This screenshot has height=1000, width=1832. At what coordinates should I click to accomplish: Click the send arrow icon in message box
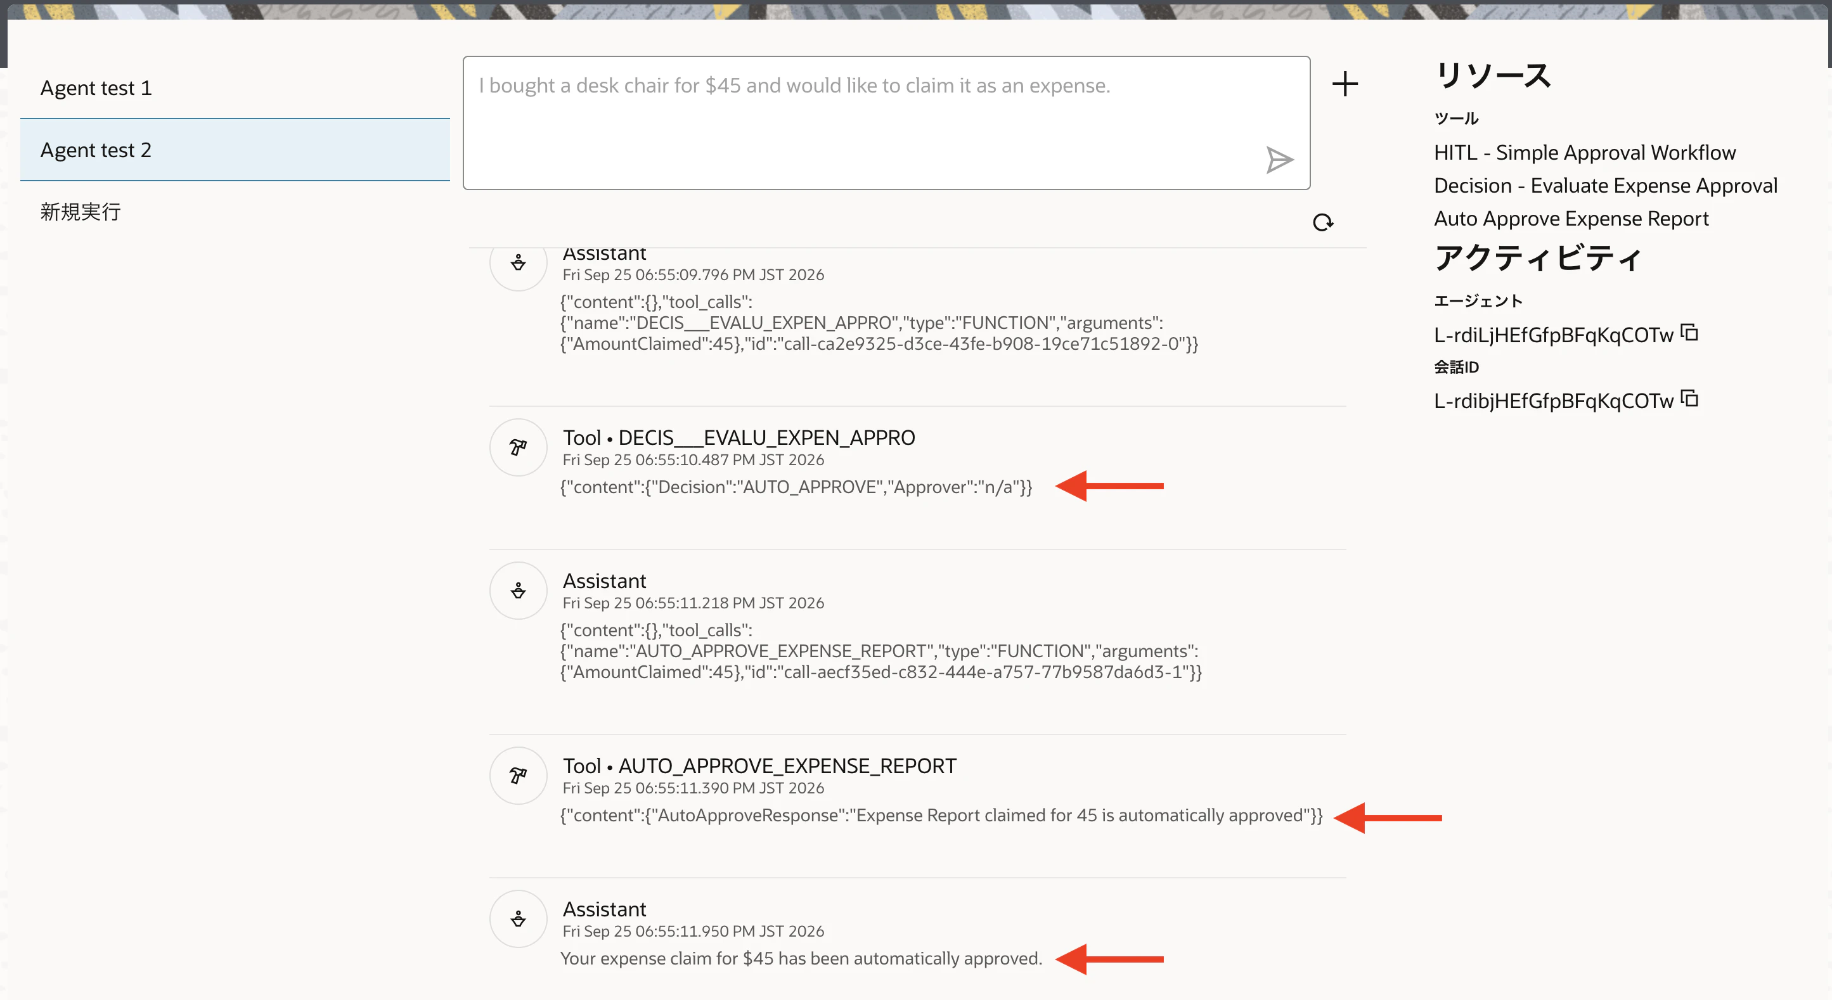(1279, 160)
